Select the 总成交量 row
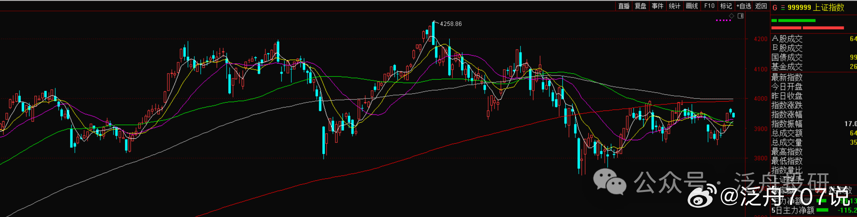The image size is (857, 217). coord(814,143)
